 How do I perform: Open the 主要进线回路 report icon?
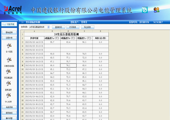(x=9, y=60)
